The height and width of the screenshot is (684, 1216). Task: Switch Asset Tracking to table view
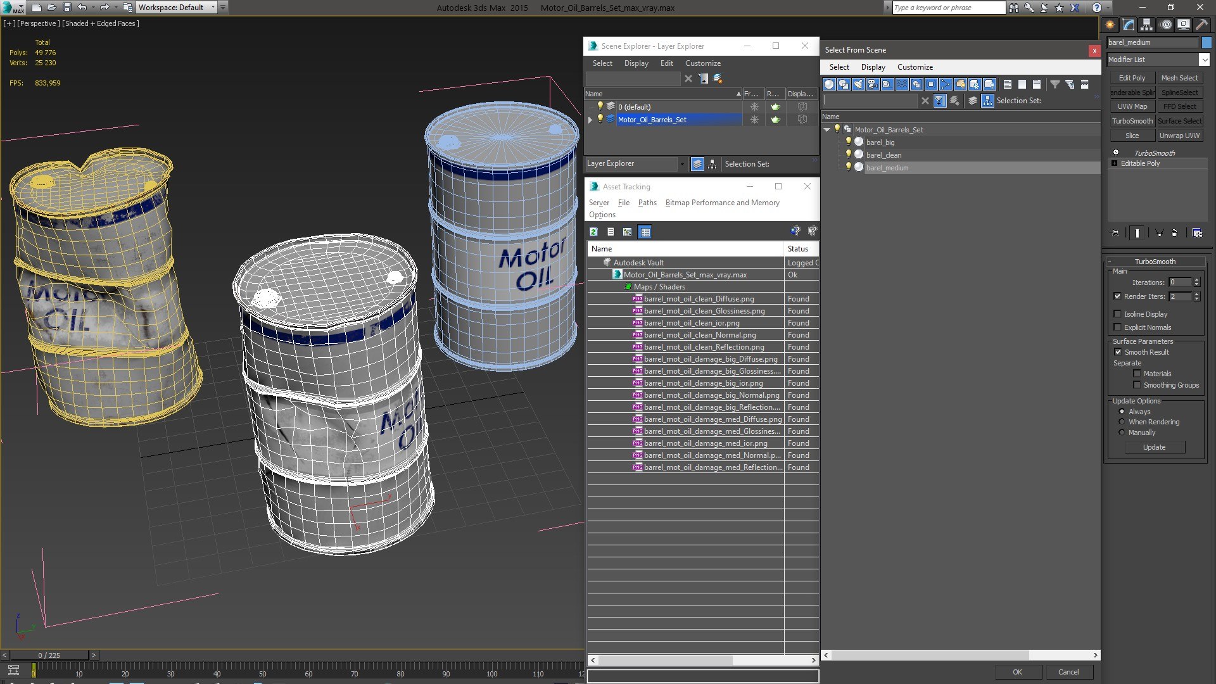coord(645,232)
